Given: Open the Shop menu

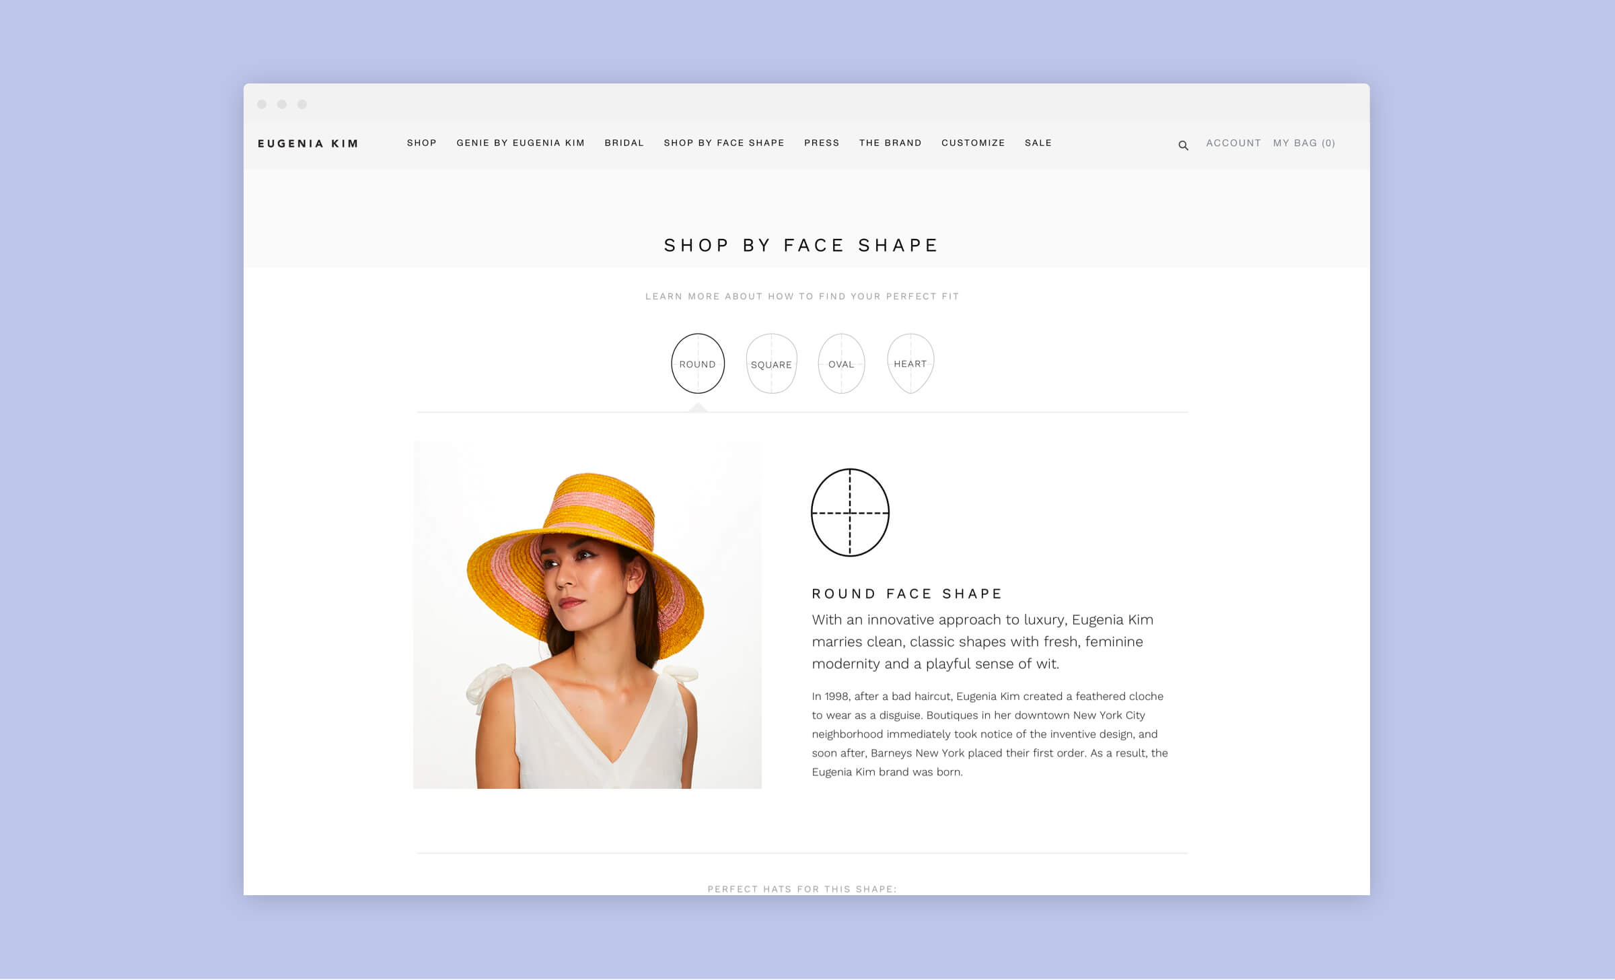Looking at the screenshot, I should (421, 143).
